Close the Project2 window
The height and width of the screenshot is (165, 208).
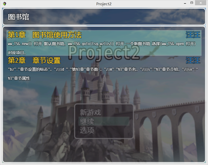pyautogui.click(x=200, y=3)
